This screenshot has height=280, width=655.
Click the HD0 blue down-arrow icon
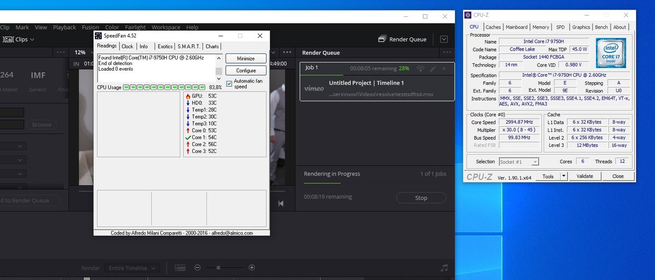pyautogui.click(x=188, y=103)
